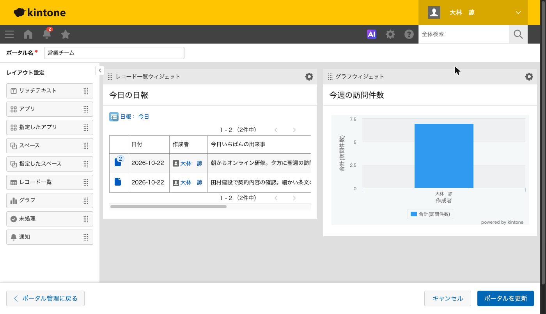The height and width of the screenshot is (314, 546).
Task: Click the record table horizontal scrollbar
Action: point(168,207)
